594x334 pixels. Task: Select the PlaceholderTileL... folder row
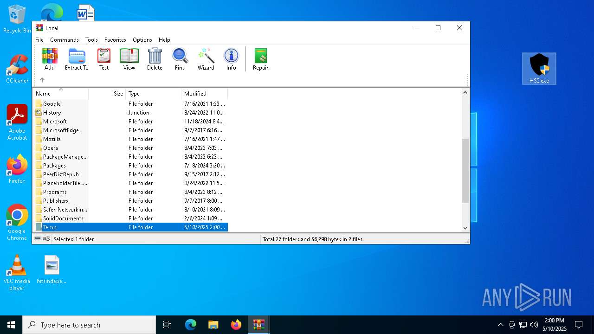tap(130, 183)
